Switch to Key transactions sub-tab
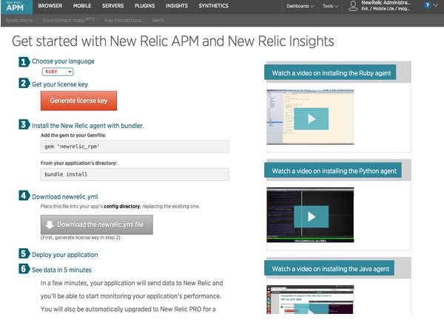The height and width of the screenshot is (325, 444). click(123, 21)
